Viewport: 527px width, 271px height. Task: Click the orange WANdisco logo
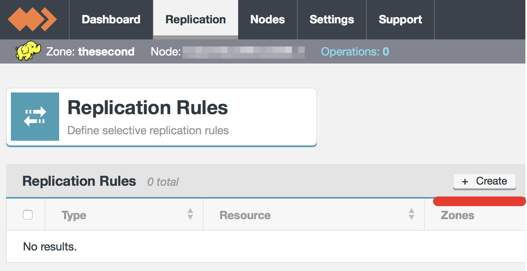[32, 19]
